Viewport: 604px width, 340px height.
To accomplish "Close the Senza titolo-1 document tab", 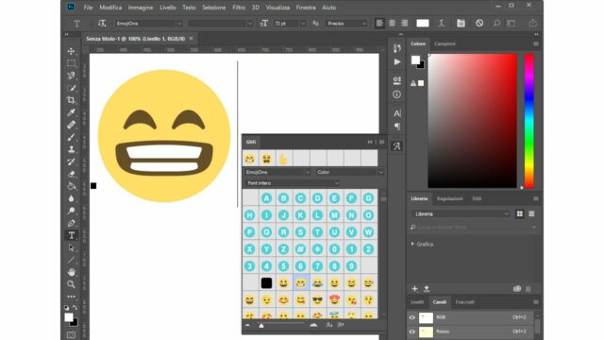I will click(191, 39).
